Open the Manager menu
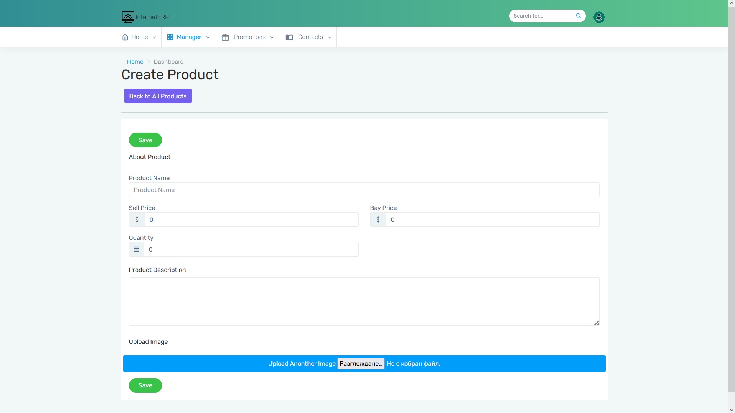735x413 pixels. [x=189, y=37]
